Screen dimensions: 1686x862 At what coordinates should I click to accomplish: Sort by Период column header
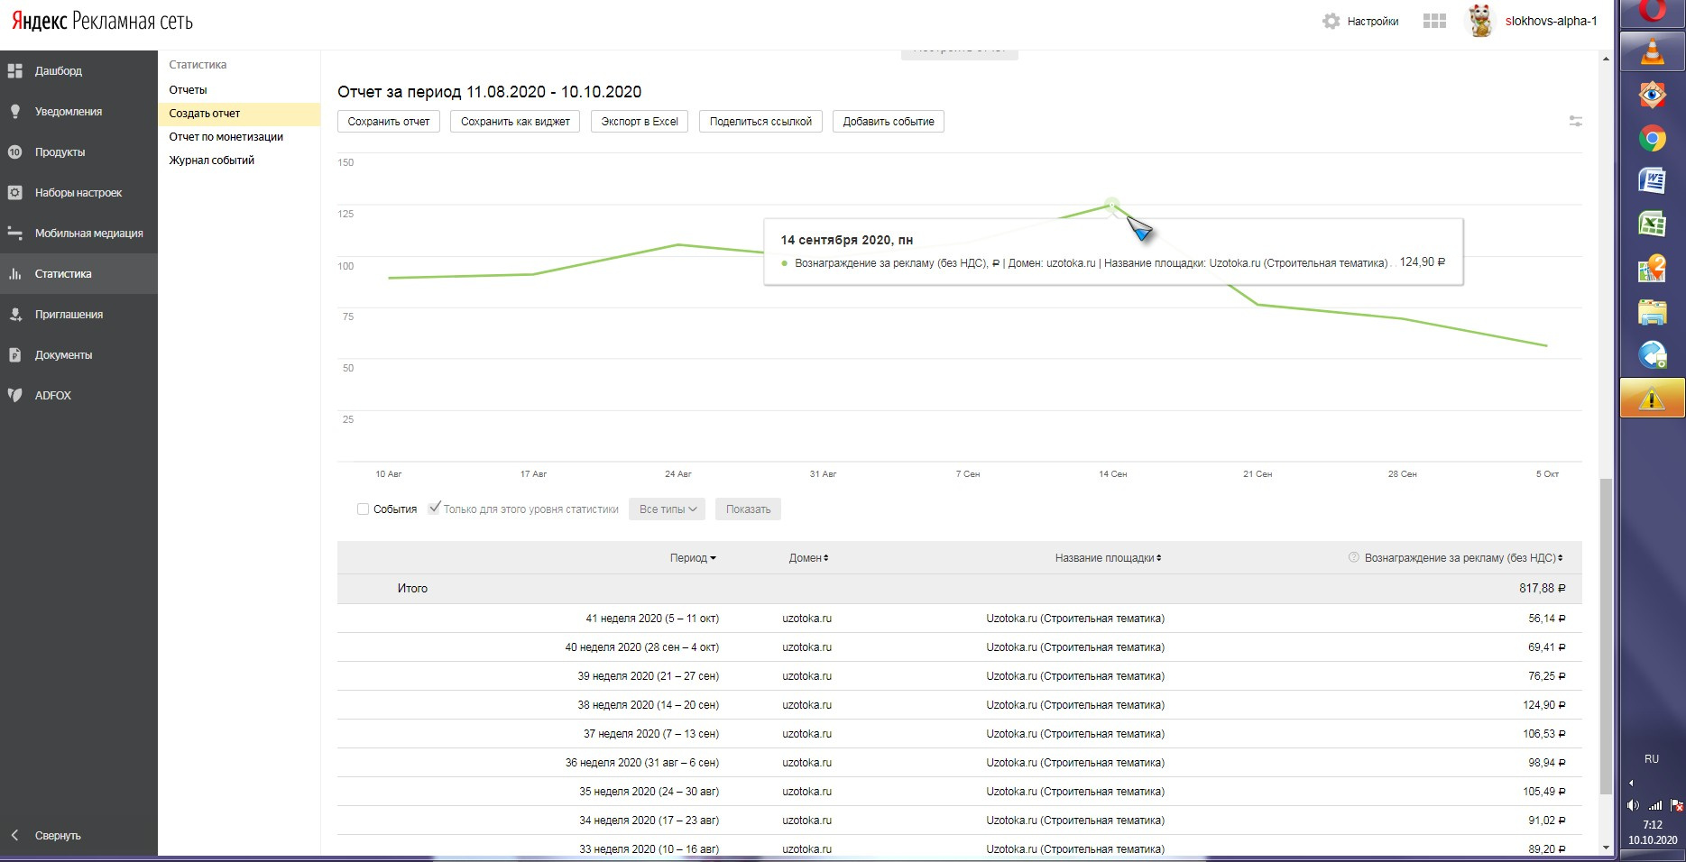tap(692, 558)
